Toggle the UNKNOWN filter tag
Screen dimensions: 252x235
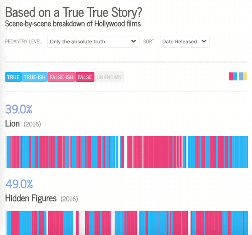[109, 77]
